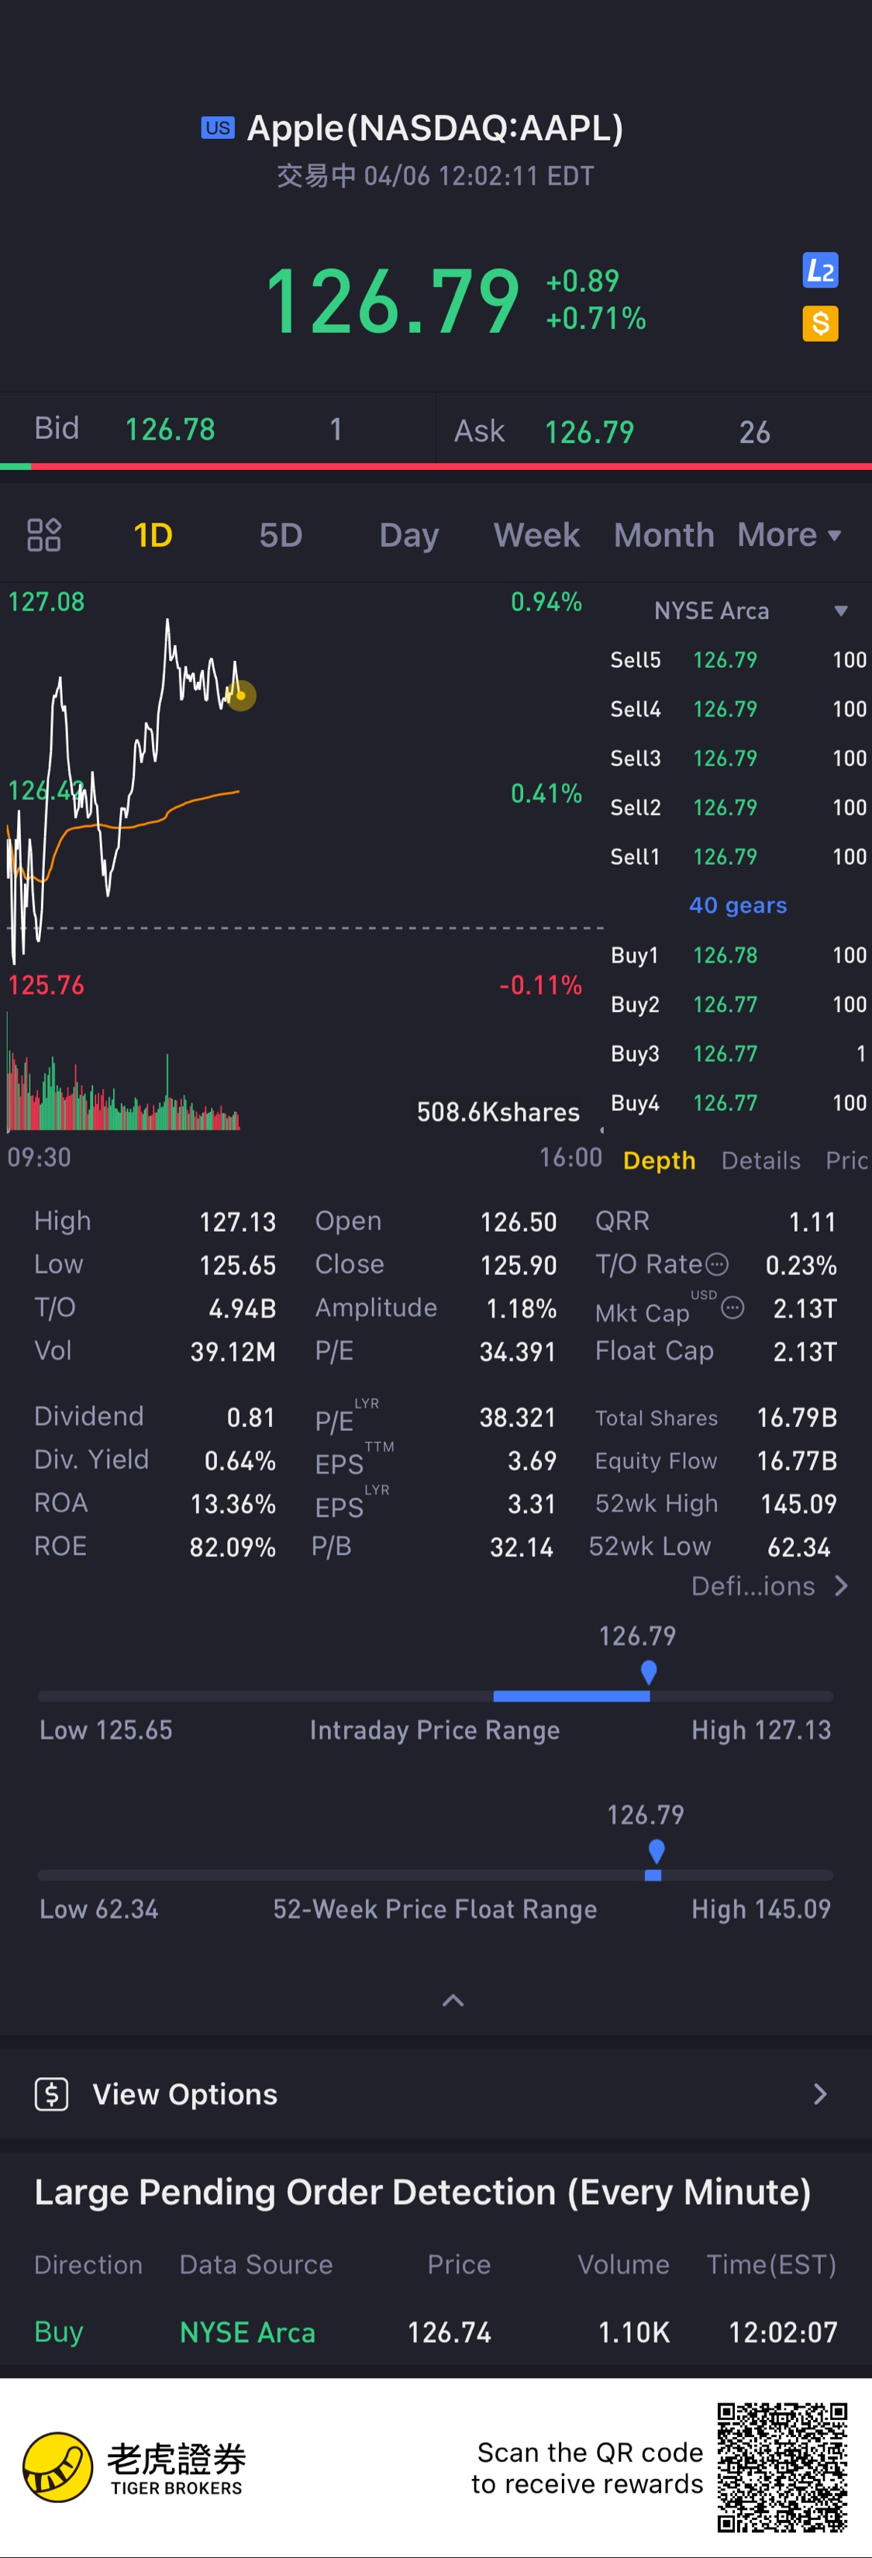Tap the 40 gears link
The height and width of the screenshot is (2558, 872).
click(737, 904)
